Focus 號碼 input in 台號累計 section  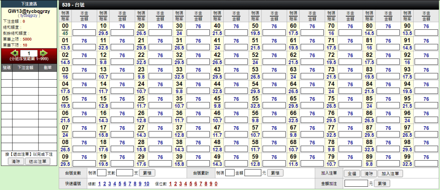point(230,173)
